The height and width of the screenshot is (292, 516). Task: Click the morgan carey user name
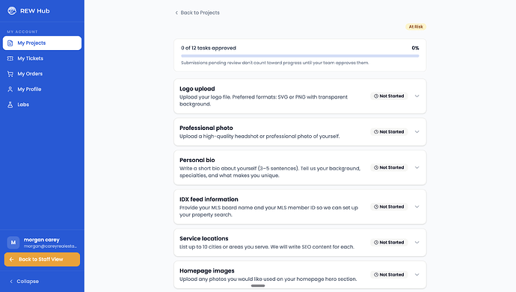pos(41,240)
